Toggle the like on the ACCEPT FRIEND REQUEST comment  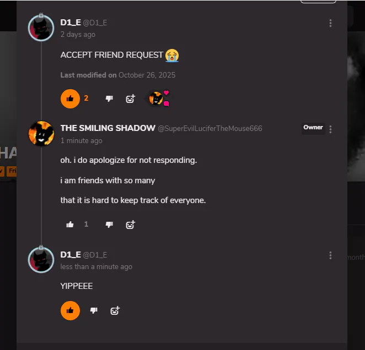70,99
